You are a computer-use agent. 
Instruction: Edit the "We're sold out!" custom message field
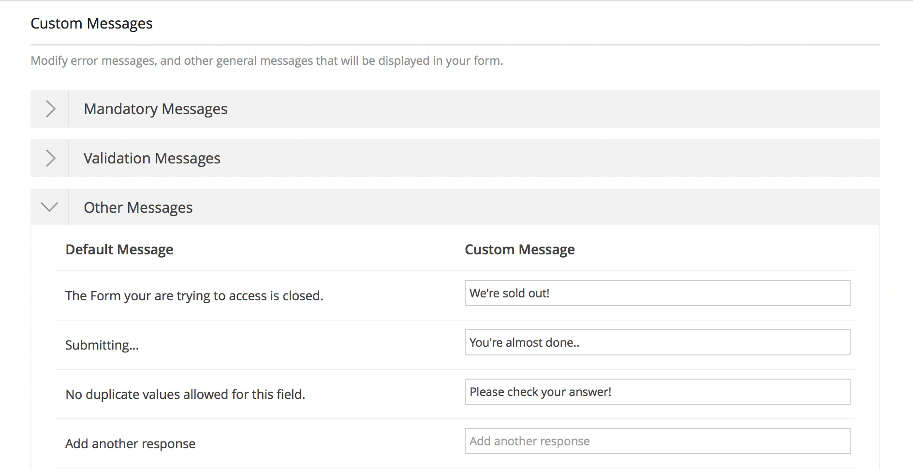657,293
